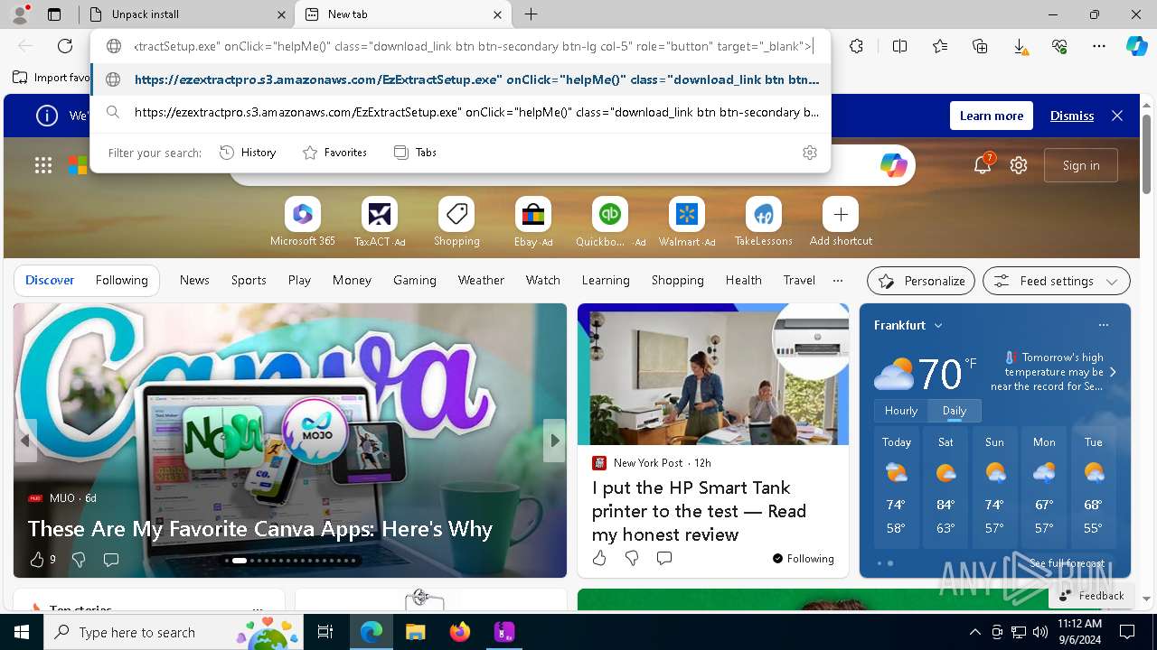Viewport: 1157px width, 650px height.
Task: Click the Sign in button
Action: (1081, 165)
